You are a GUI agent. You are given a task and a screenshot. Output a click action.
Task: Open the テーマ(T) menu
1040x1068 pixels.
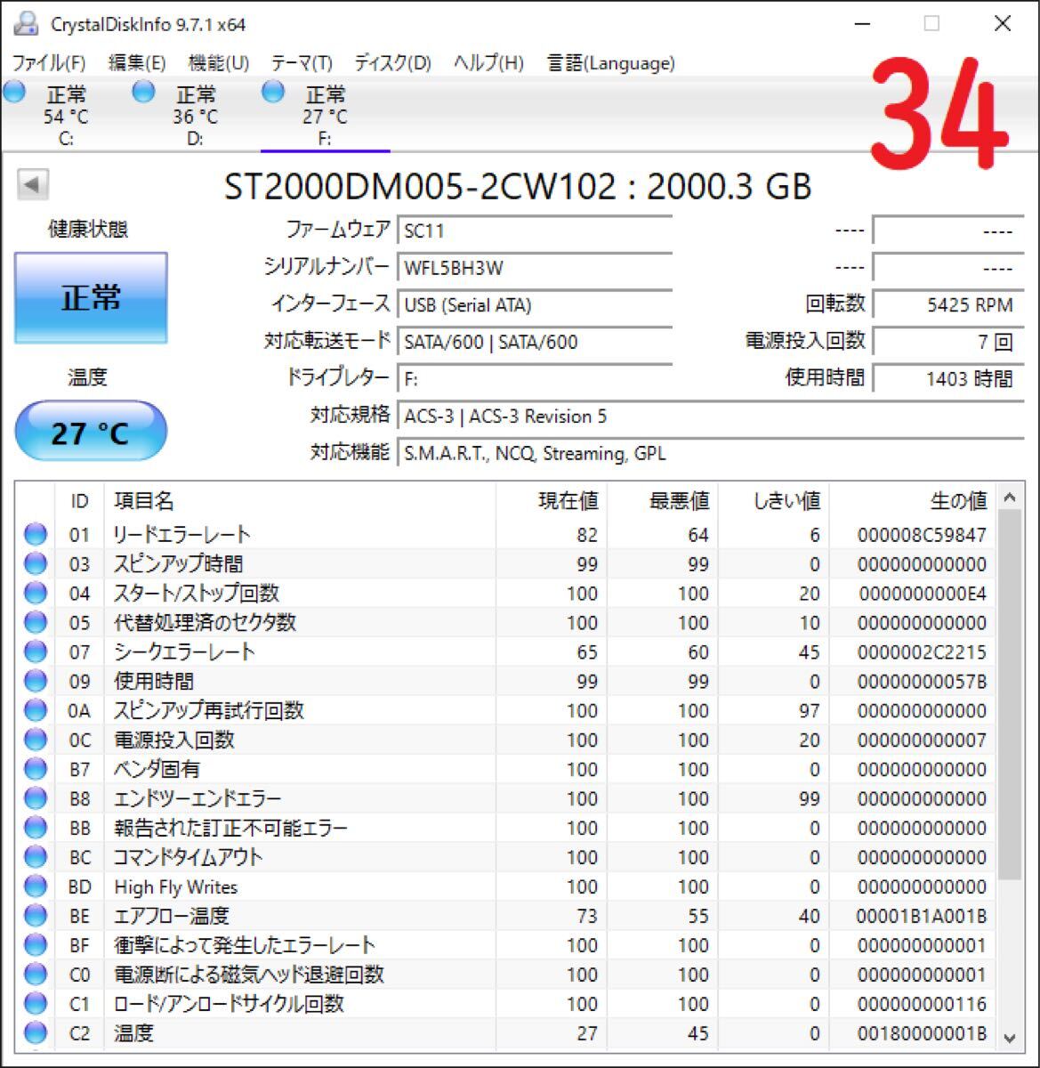[x=302, y=63]
